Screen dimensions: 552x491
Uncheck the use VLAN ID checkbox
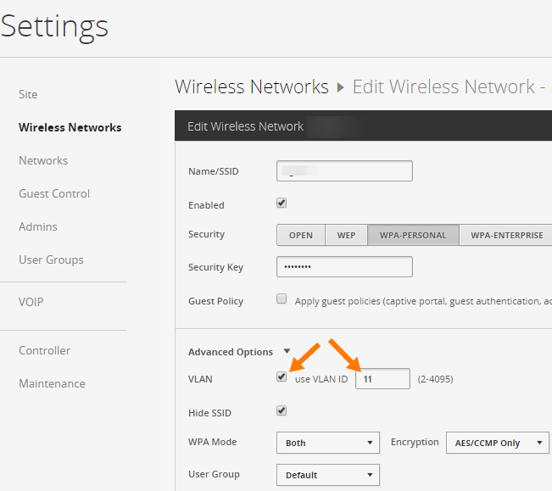(282, 377)
